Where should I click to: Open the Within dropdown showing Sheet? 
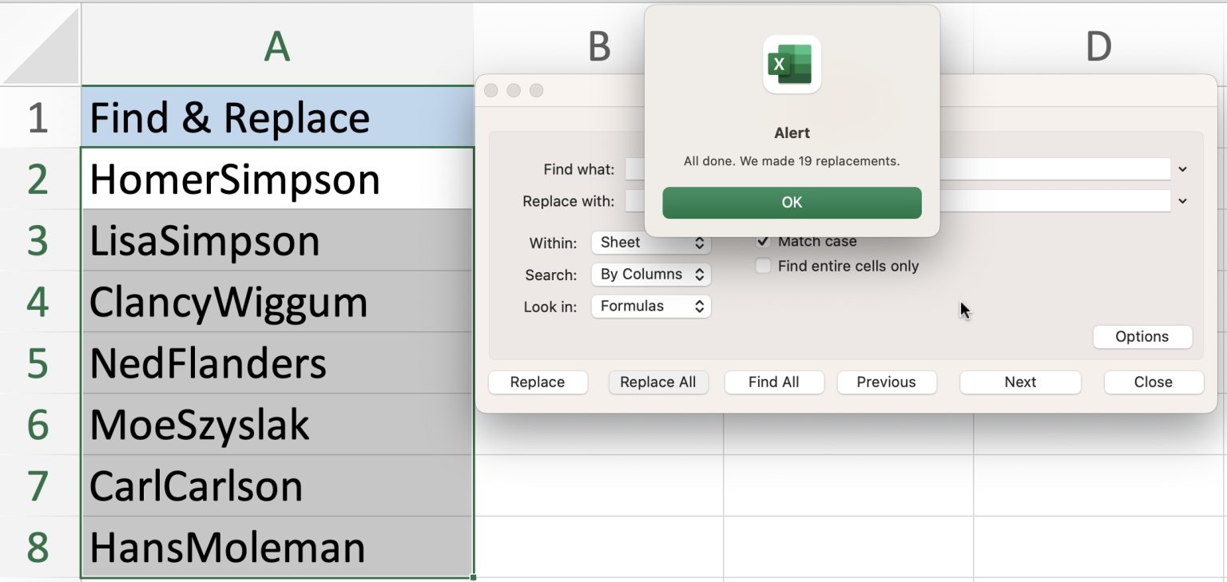[x=650, y=243]
